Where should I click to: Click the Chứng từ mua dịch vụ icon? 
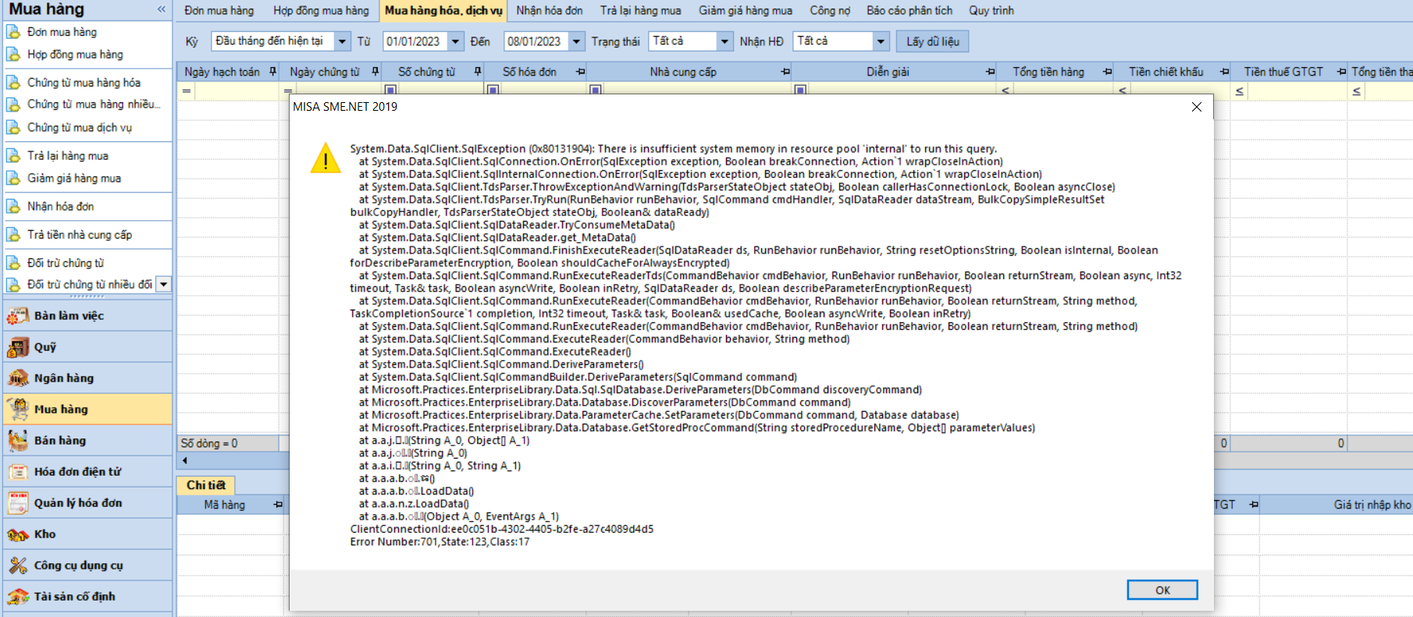coord(13,127)
